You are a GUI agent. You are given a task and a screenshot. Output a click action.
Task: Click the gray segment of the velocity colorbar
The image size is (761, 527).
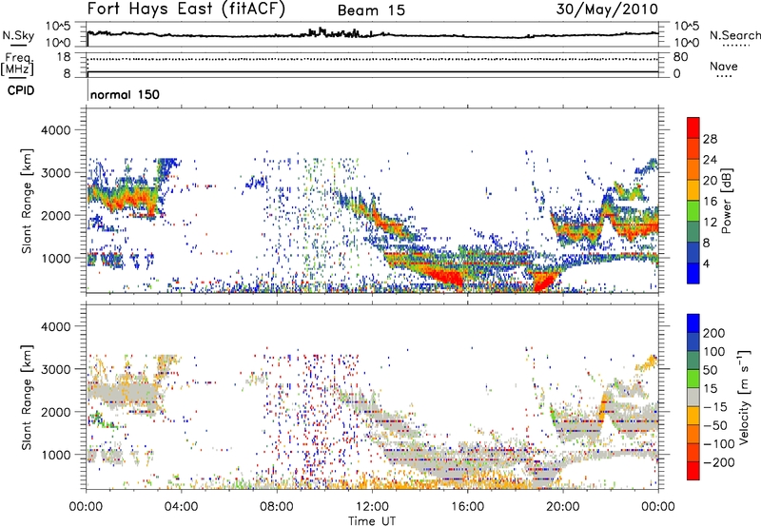(x=693, y=398)
